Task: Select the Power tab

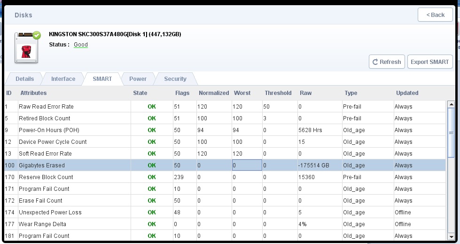Action: tap(138, 79)
